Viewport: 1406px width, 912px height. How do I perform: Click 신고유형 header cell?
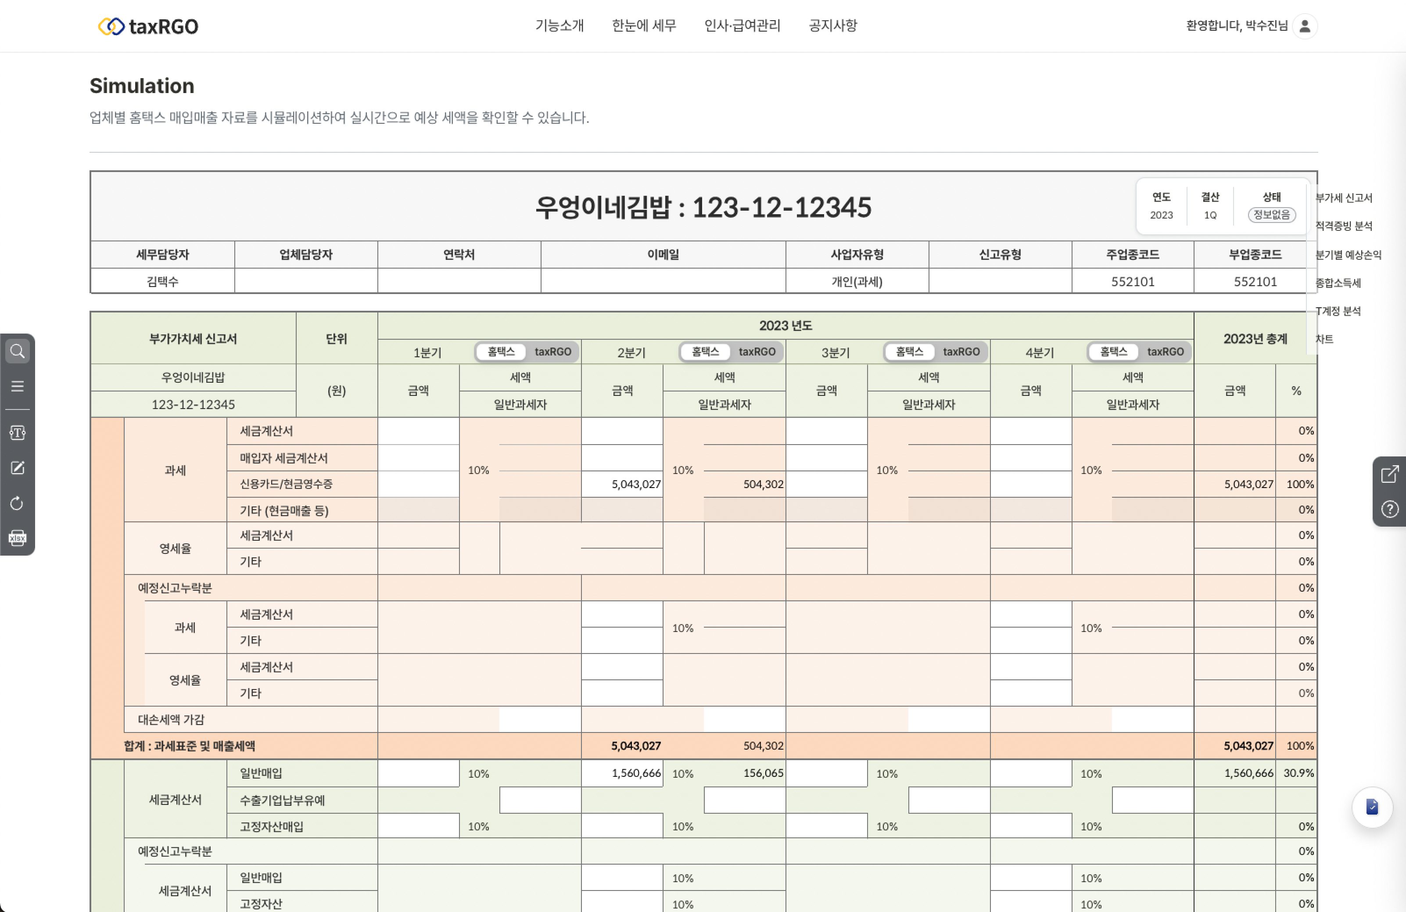pyautogui.click(x=1000, y=255)
